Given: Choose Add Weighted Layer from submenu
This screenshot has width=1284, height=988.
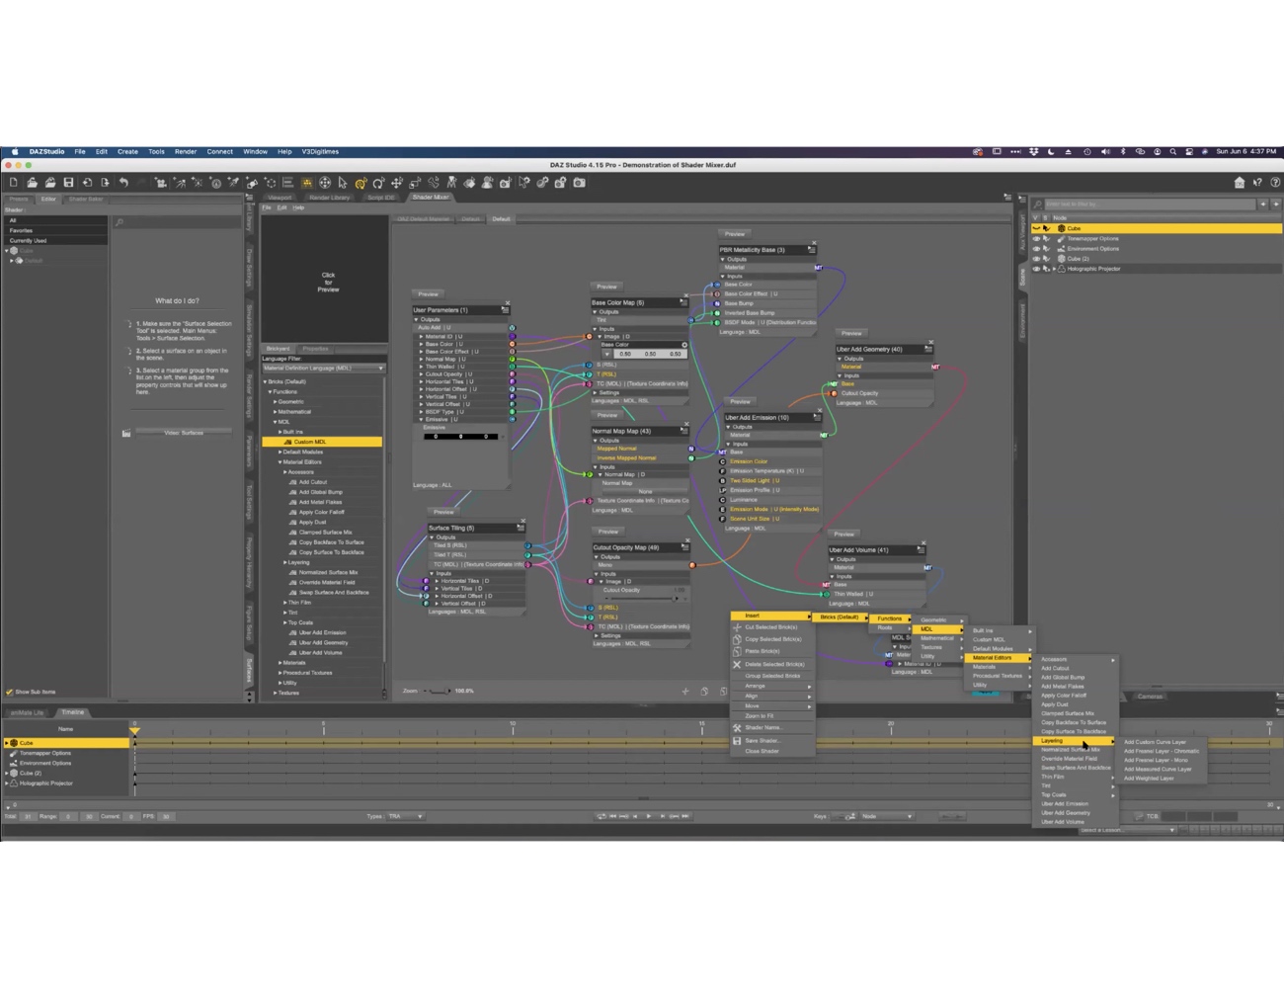Looking at the screenshot, I should point(1149,779).
